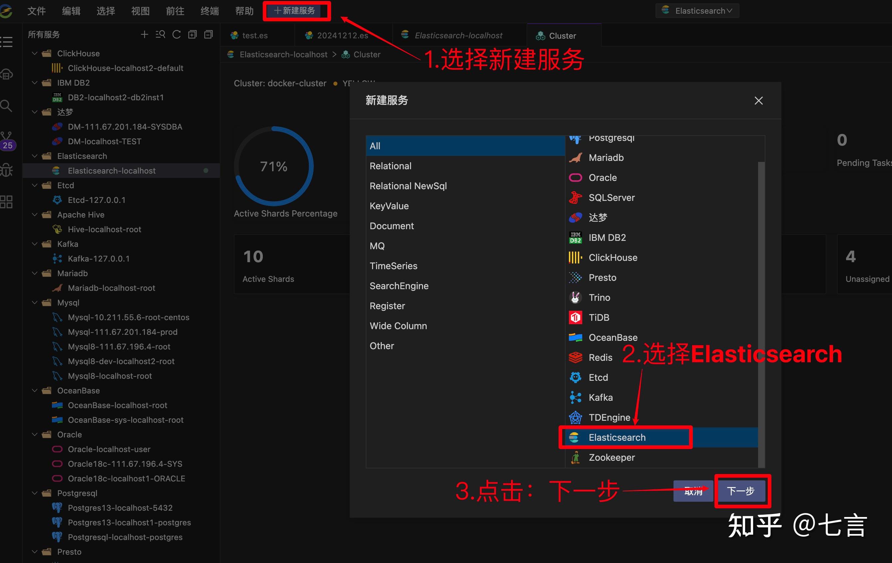Expand all tree nodes via expand-all icon
Screen dimensions: 892x563
(193, 34)
